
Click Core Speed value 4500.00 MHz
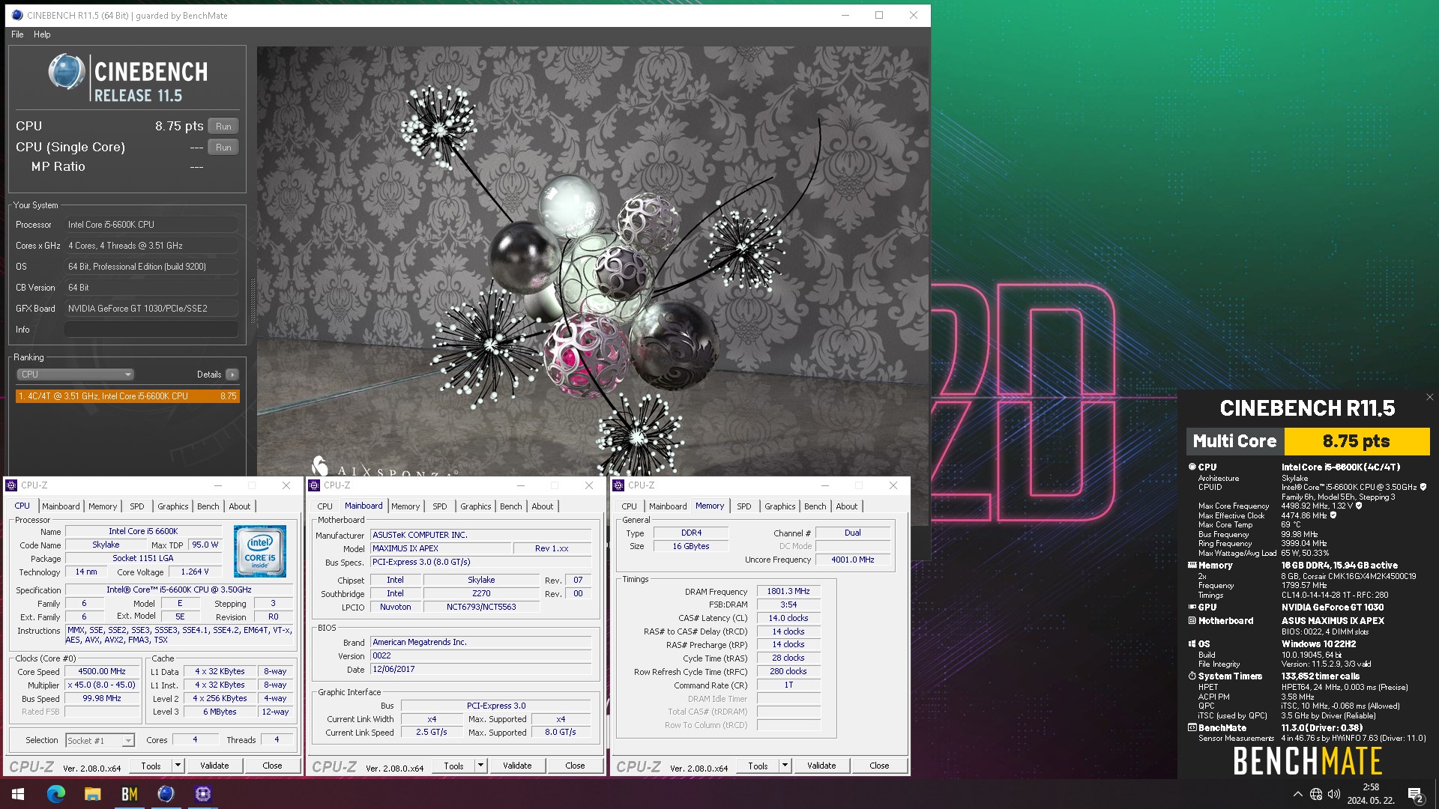coord(102,671)
